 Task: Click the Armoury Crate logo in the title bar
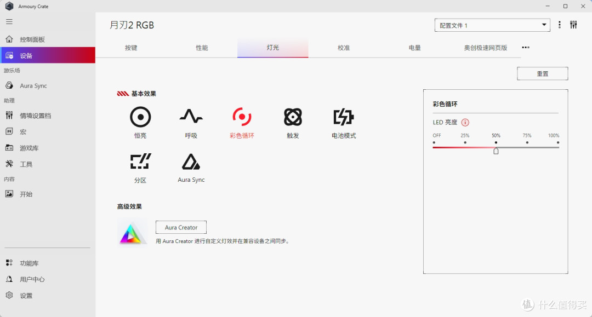pos(9,6)
